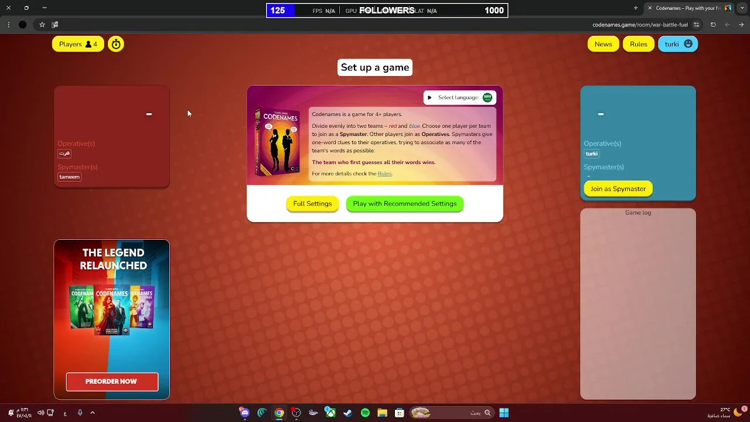Click the Saudi flag language icon

coord(487,97)
